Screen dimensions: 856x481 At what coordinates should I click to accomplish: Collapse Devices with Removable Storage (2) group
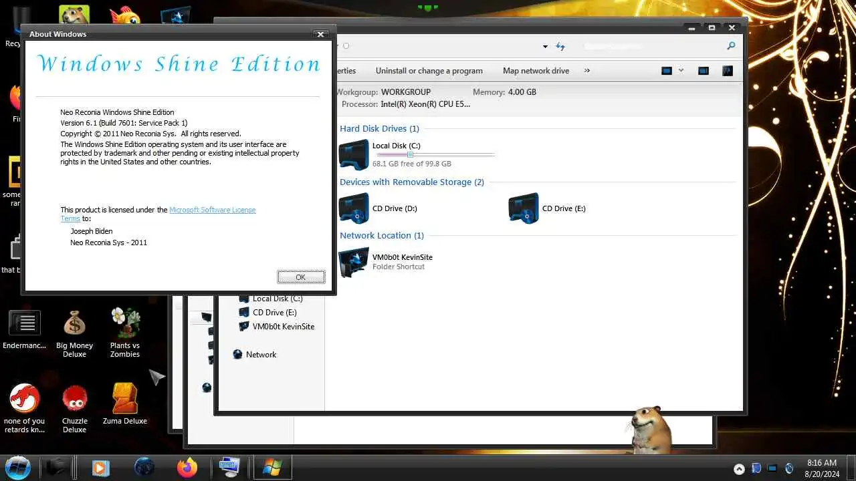point(412,182)
